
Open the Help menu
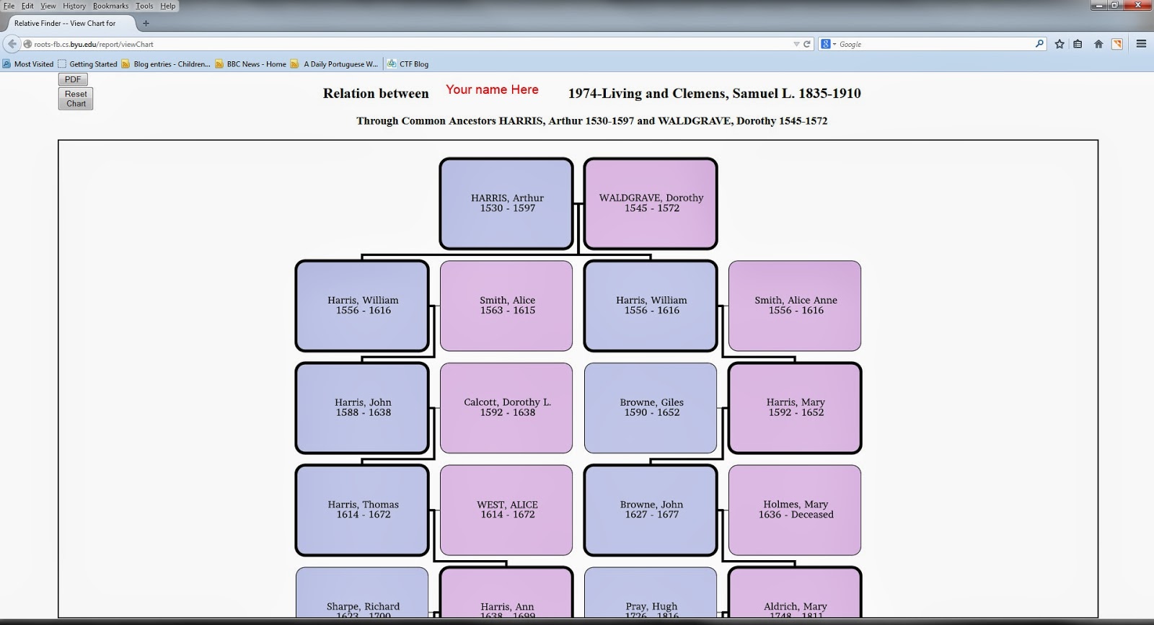(167, 6)
